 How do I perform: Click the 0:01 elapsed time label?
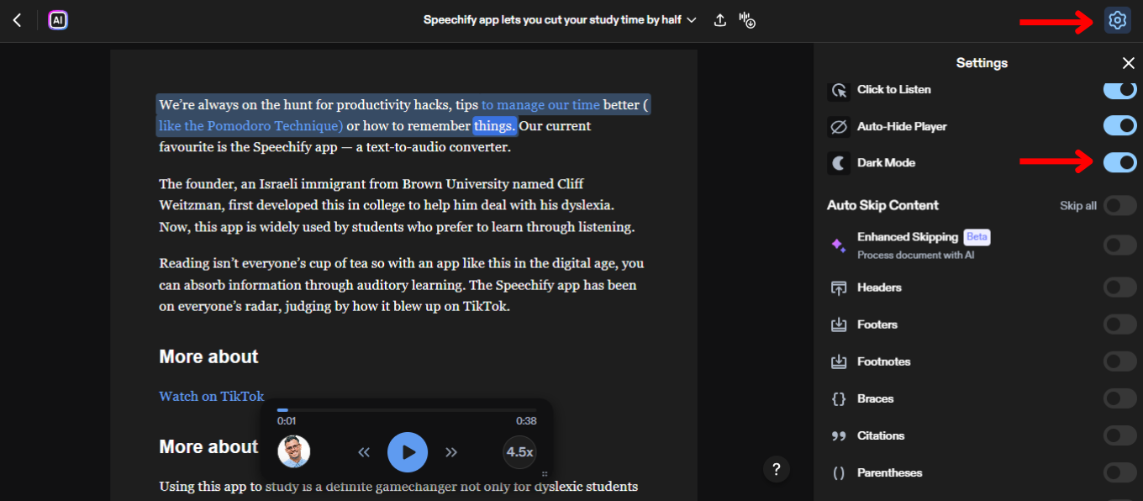[x=287, y=421]
